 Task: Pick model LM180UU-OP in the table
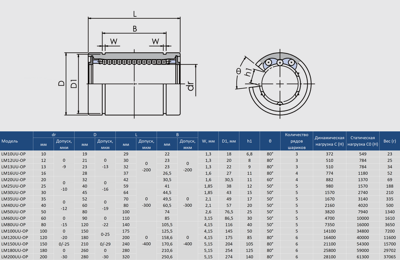coord(14,250)
